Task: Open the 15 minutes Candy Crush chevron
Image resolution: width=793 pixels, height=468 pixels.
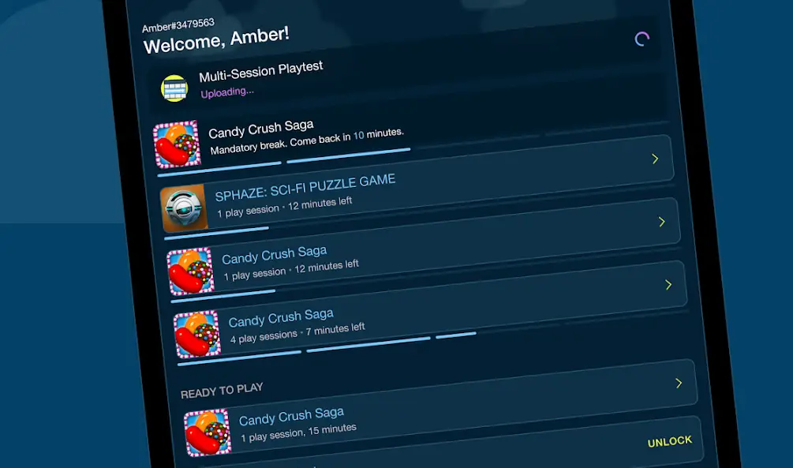Action: 679,383
